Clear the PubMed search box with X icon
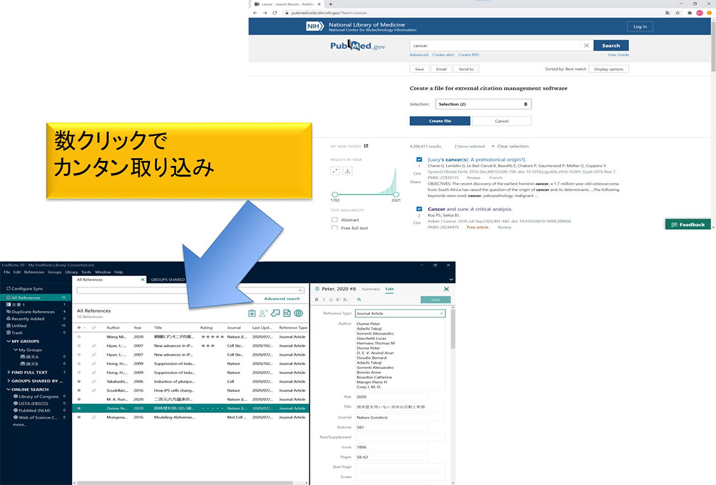Image resolution: width=716 pixels, height=485 pixels. [x=586, y=45]
